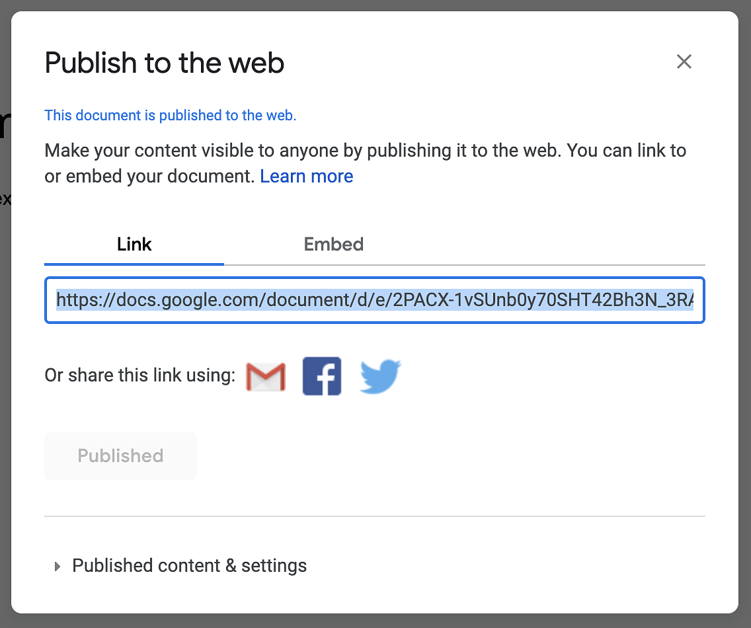
Task: Open the Published content & settings label
Action: pos(189,566)
